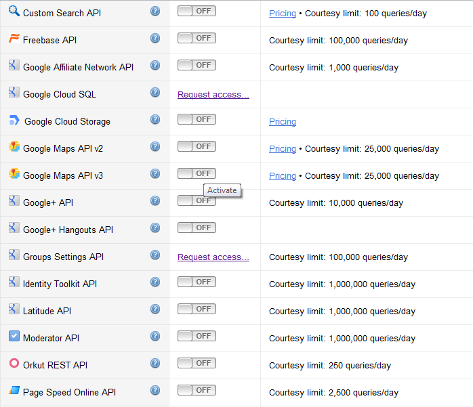473x407 pixels.
Task: Open help for Google Affiliate Network API
Action: [x=155, y=65]
